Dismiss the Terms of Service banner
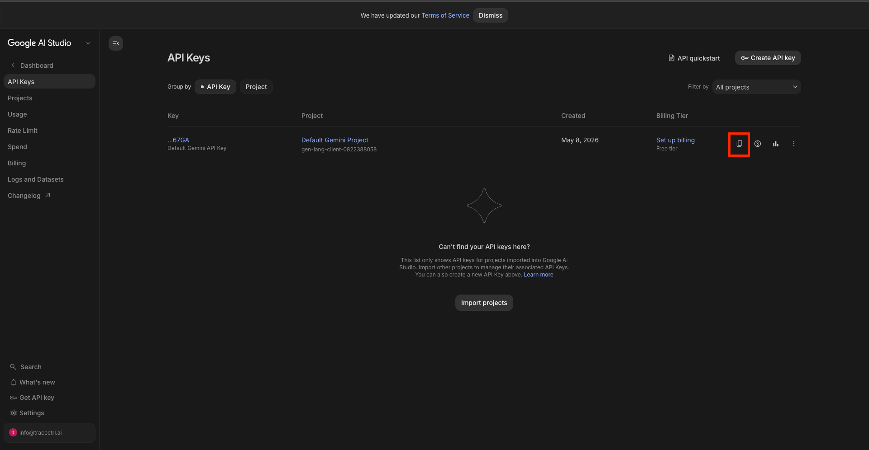The width and height of the screenshot is (869, 450). coord(491,15)
